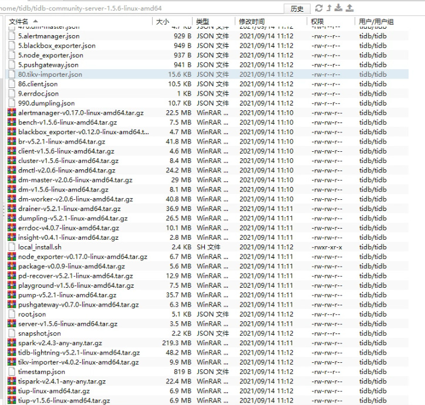Select package-v0.0.9-linux-amd64.tar.gz file name
This screenshot has width=425, height=405.
(72, 266)
